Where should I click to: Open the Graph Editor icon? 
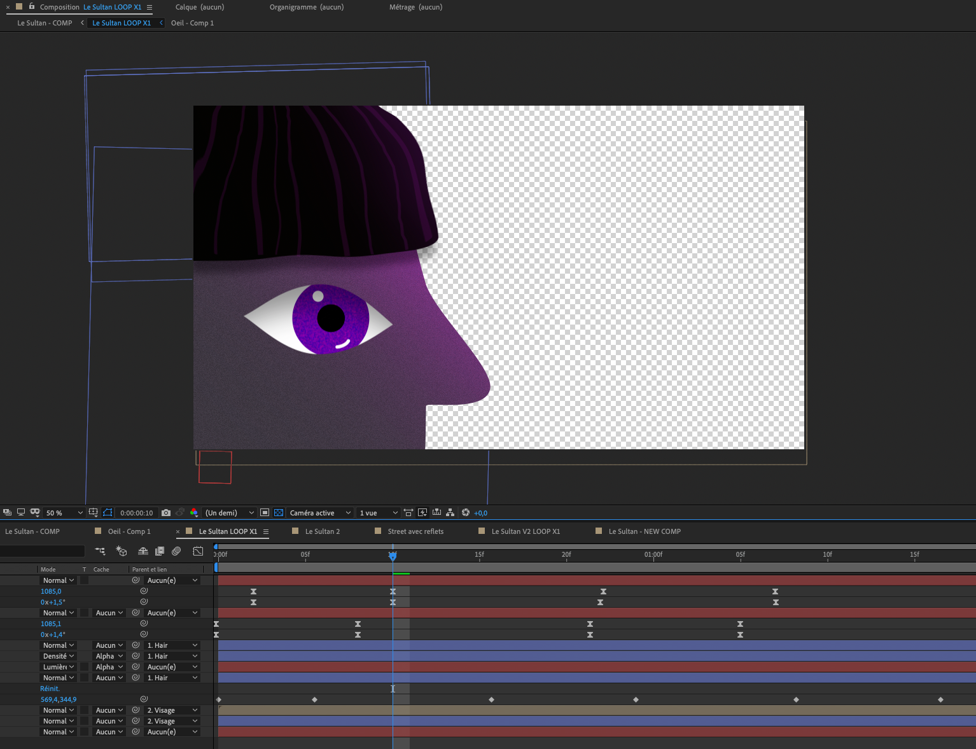(x=198, y=551)
